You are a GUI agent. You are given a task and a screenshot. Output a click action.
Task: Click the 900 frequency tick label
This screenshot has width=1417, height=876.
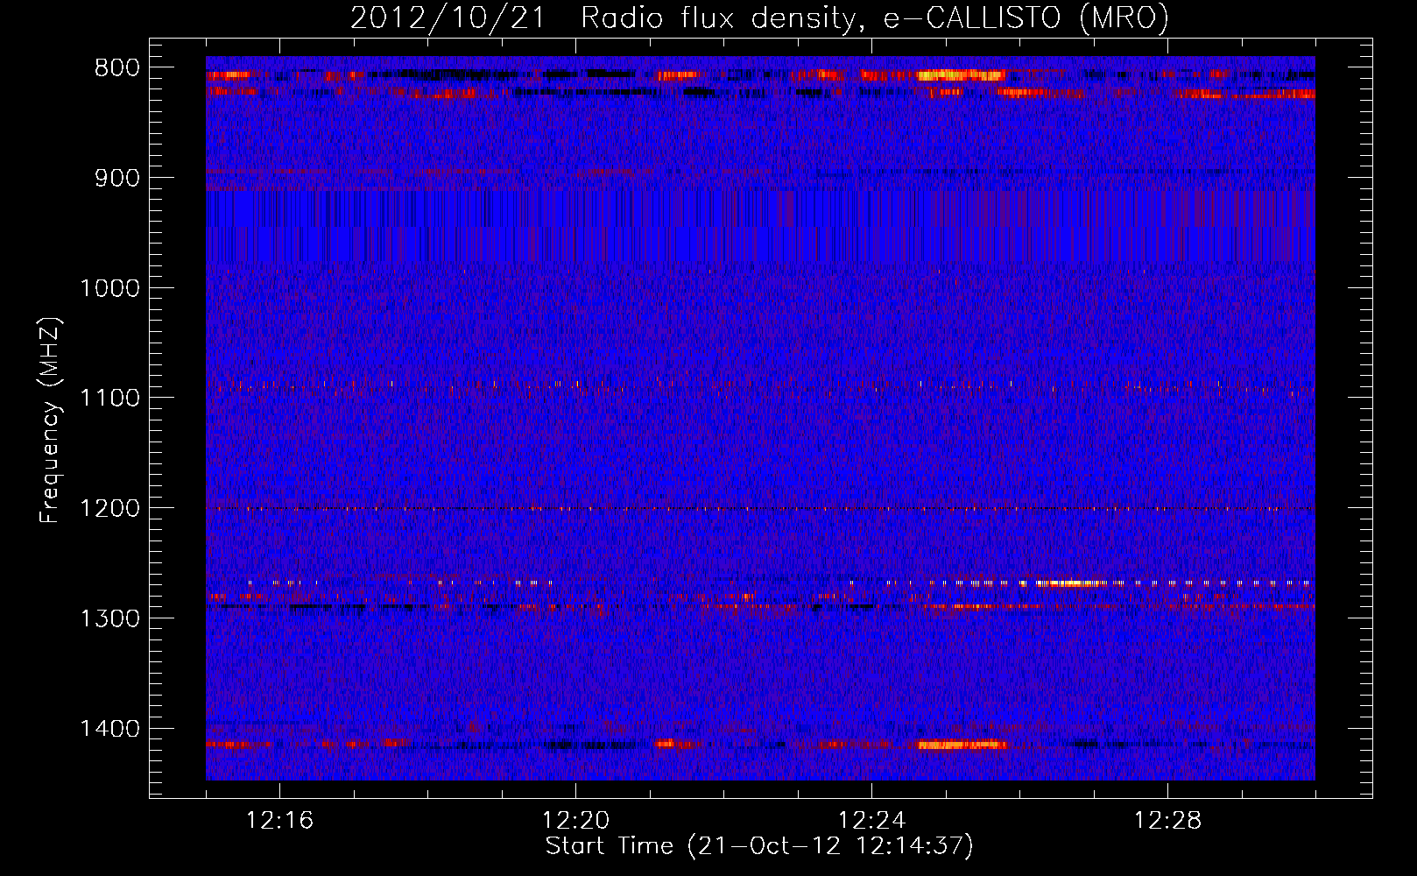point(116,178)
